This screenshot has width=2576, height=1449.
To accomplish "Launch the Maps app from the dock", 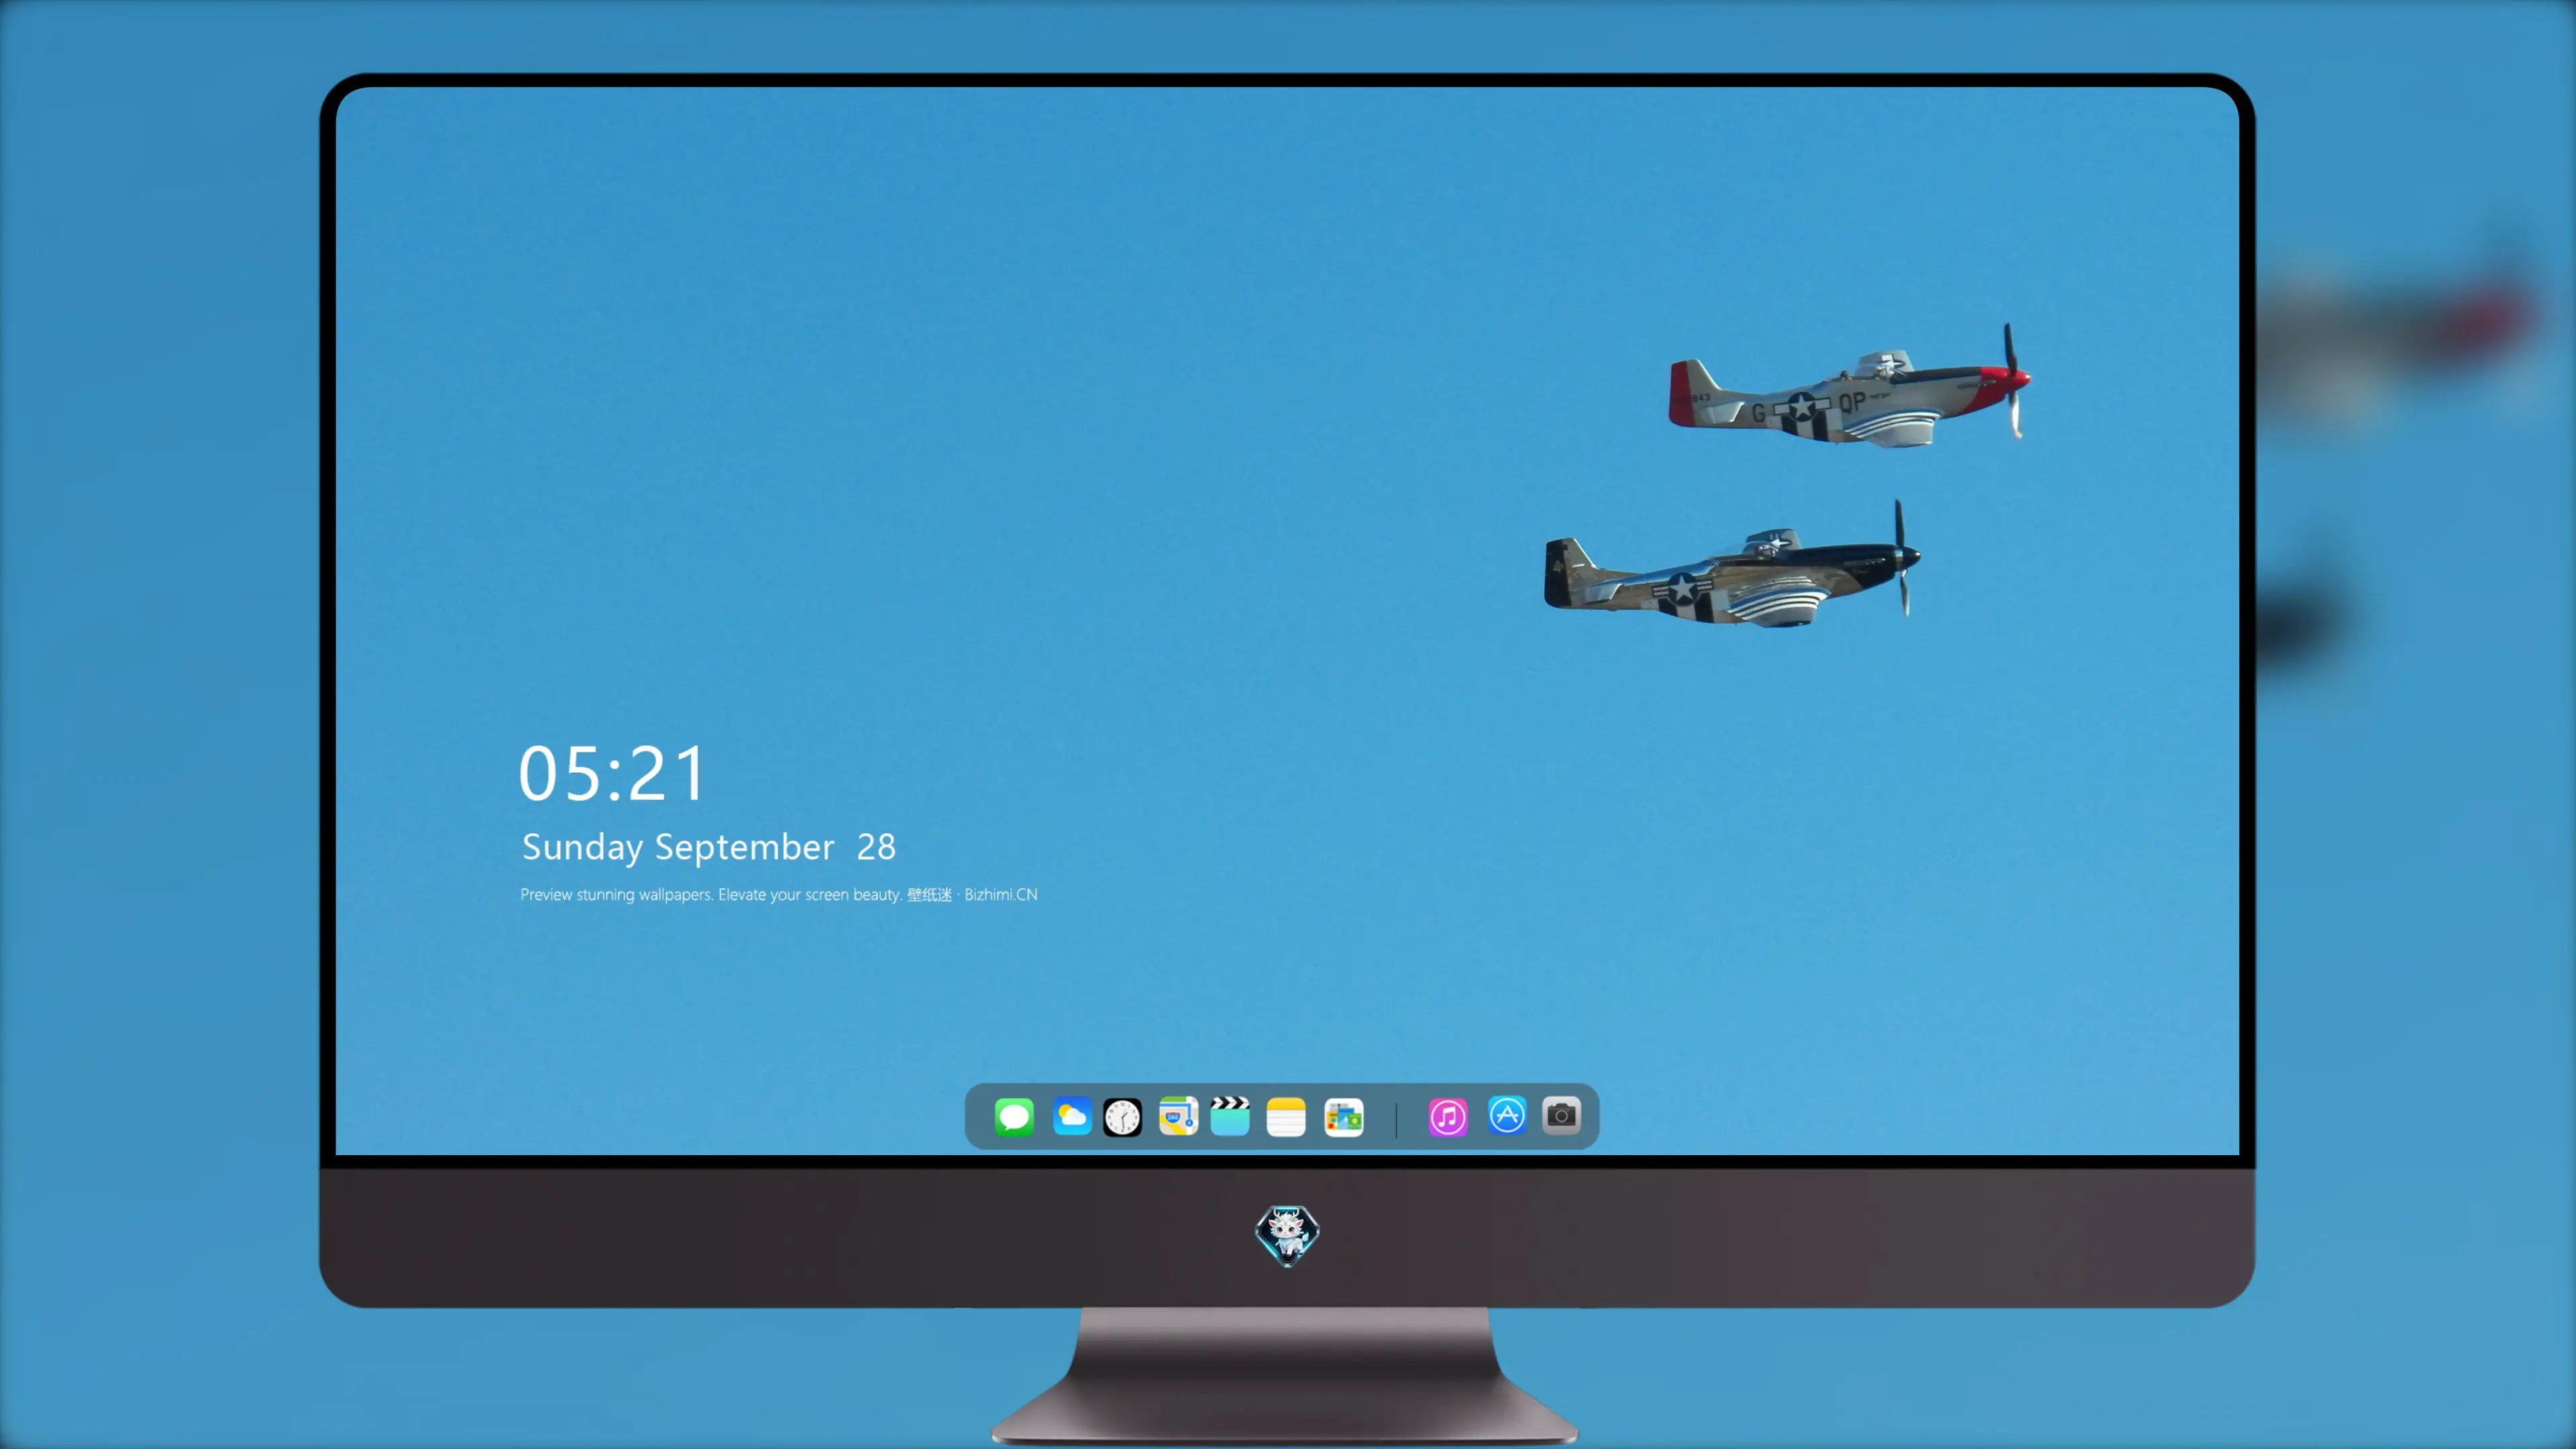I will (1178, 1116).
